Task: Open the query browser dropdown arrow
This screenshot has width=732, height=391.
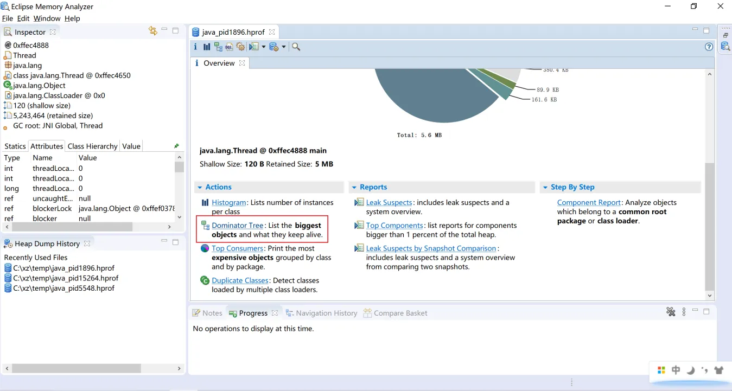Action: coord(284,47)
